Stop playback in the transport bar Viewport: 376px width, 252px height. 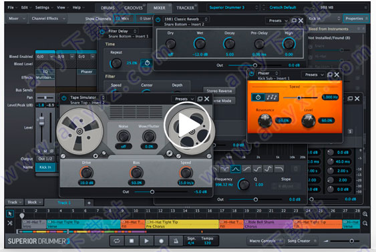pyautogui.click(x=132, y=241)
